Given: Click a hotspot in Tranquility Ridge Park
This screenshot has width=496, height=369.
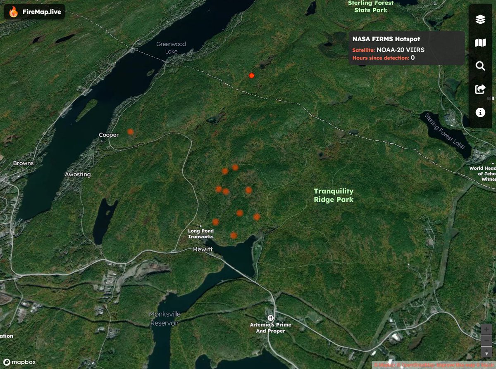Looking at the screenshot, I should 249,191.
